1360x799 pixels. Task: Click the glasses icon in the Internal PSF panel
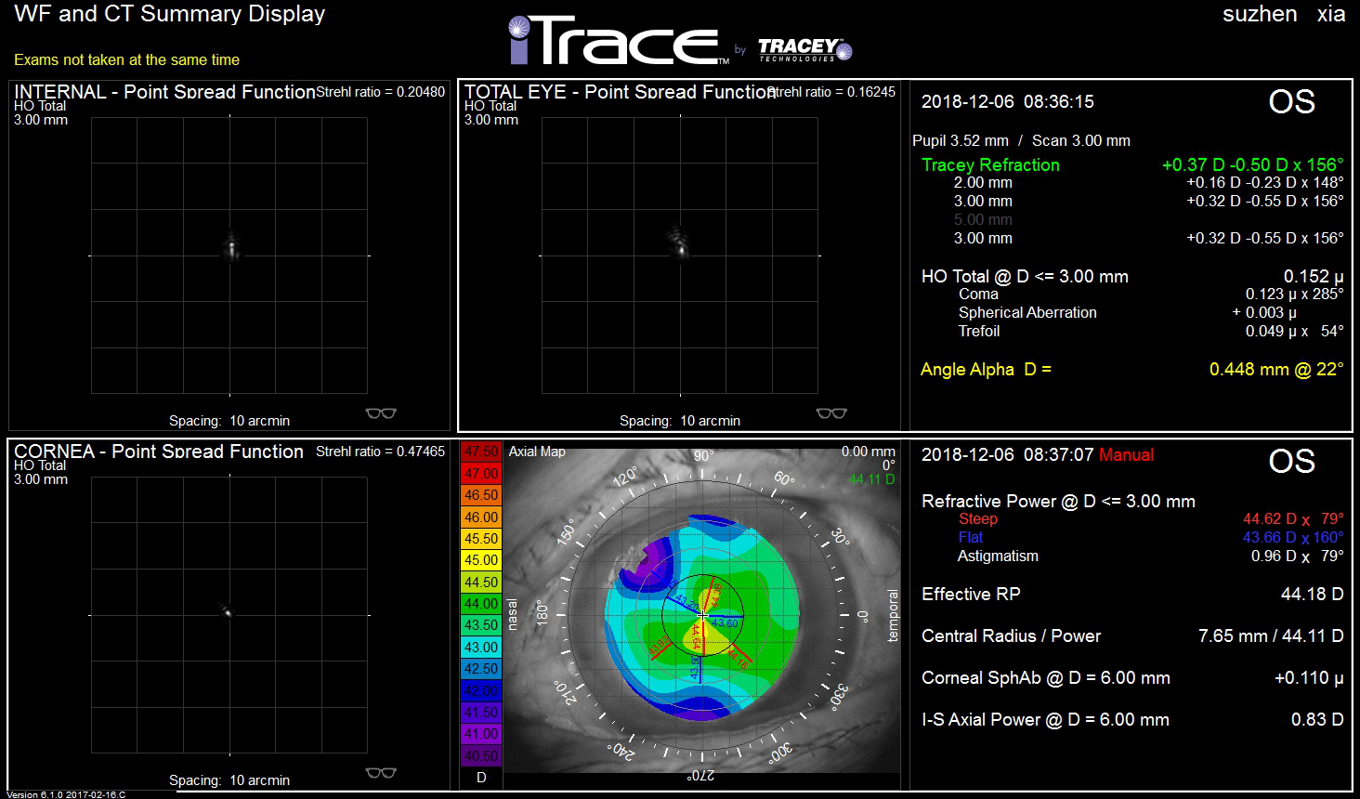(x=381, y=413)
